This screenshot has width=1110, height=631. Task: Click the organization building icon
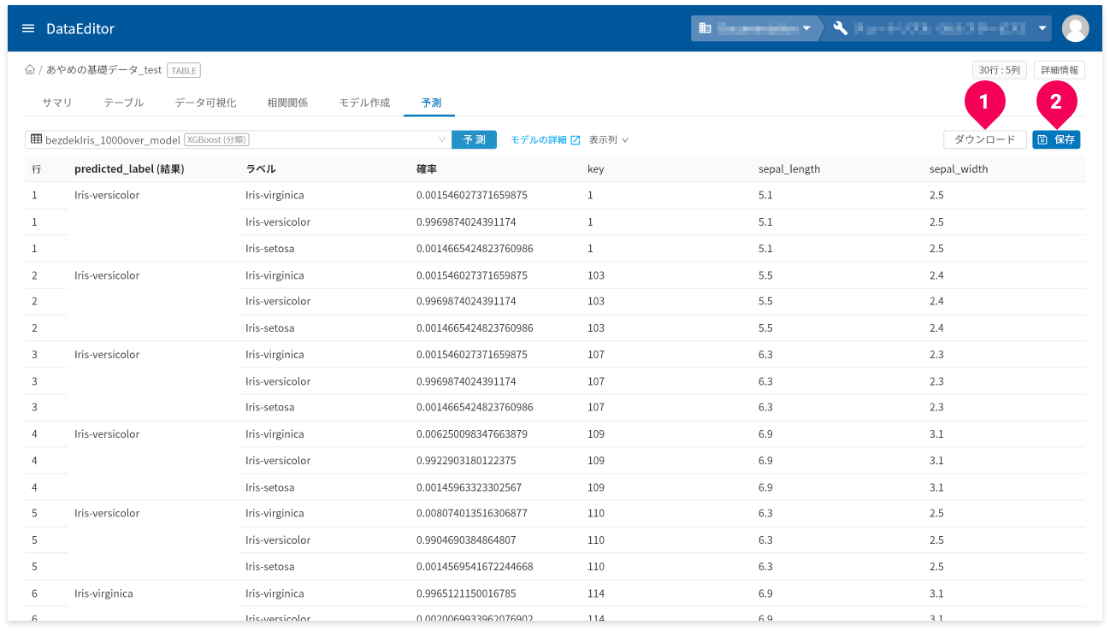coord(705,28)
